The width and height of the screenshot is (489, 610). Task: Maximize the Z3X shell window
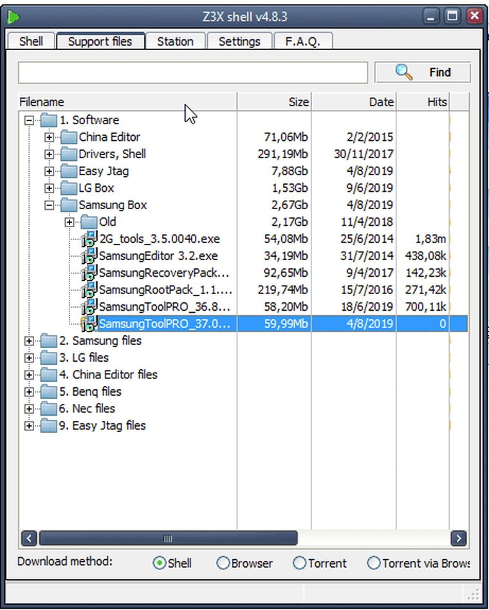(x=452, y=16)
